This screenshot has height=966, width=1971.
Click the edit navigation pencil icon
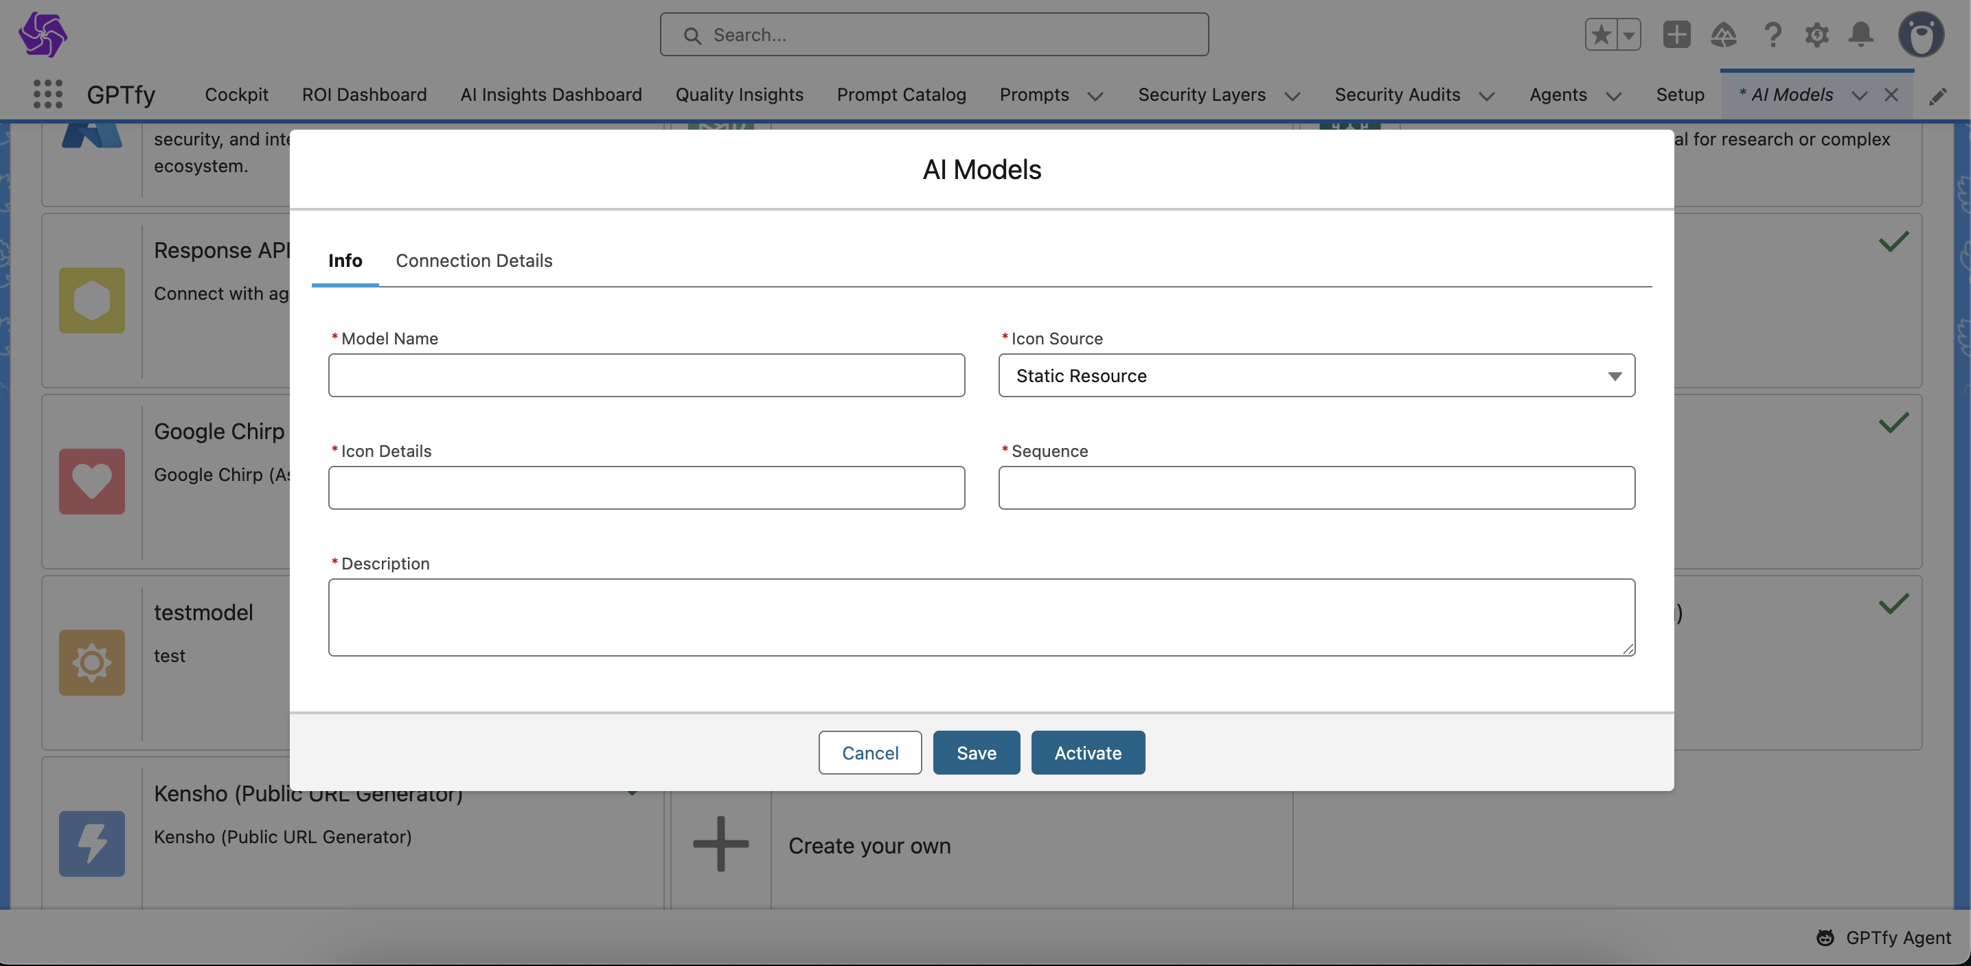coord(1937,96)
